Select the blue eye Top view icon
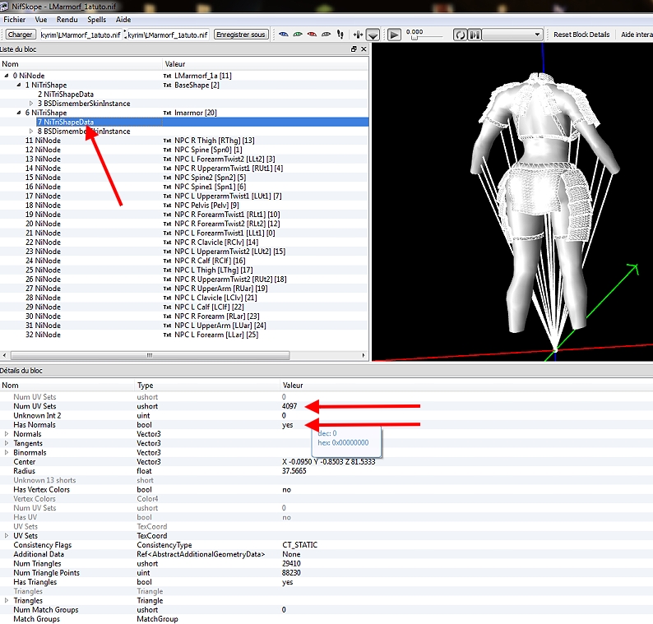The image size is (653, 624). [284, 35]
